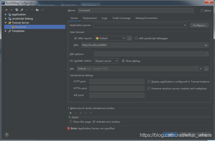Enable the with JavaScript debugger checkbox

point(136,38)
